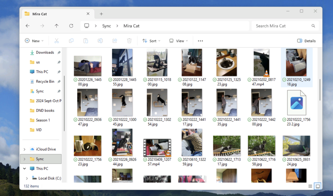Select thumbnail 20201226_144500.jpg

(x=88, y=66)
